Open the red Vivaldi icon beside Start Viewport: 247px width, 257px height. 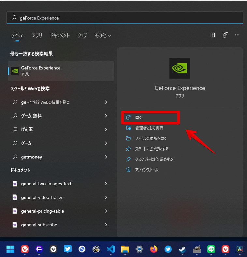tap(25, 249)
